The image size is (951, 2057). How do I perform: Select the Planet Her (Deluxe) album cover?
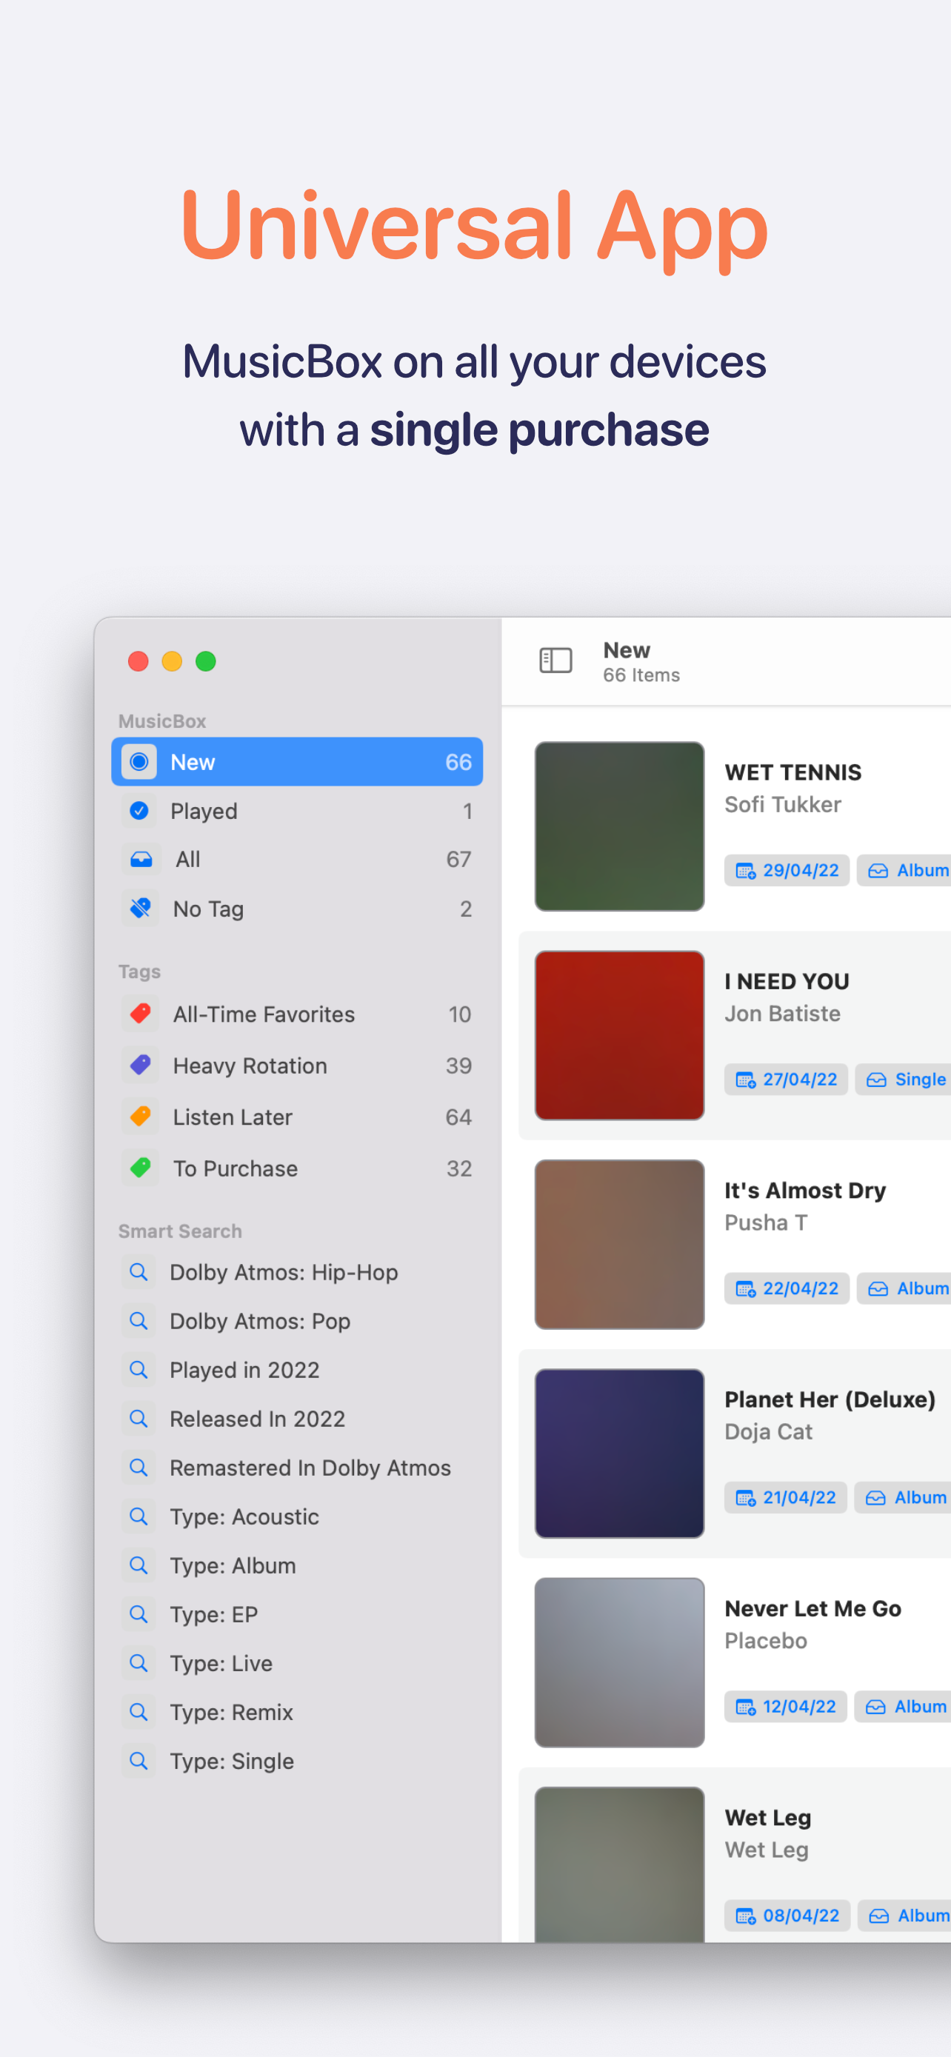(619, 1454)
